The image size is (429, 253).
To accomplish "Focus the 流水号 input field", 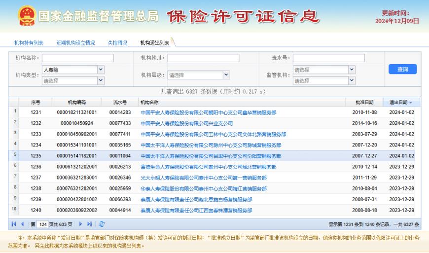I will [x=328, y=58].
